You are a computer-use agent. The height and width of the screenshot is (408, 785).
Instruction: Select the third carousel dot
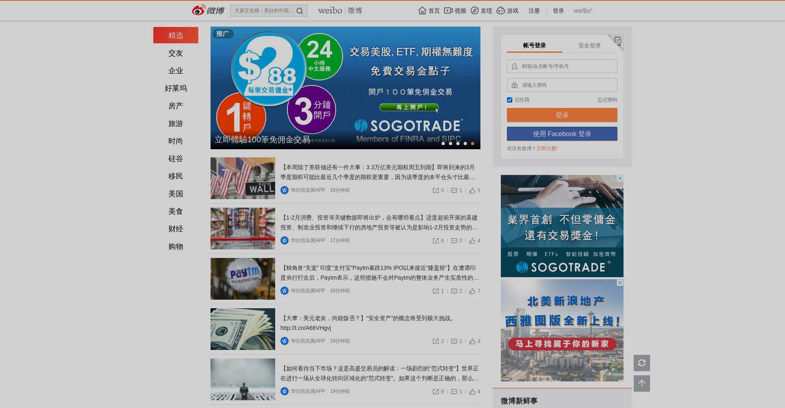point(458,143)
